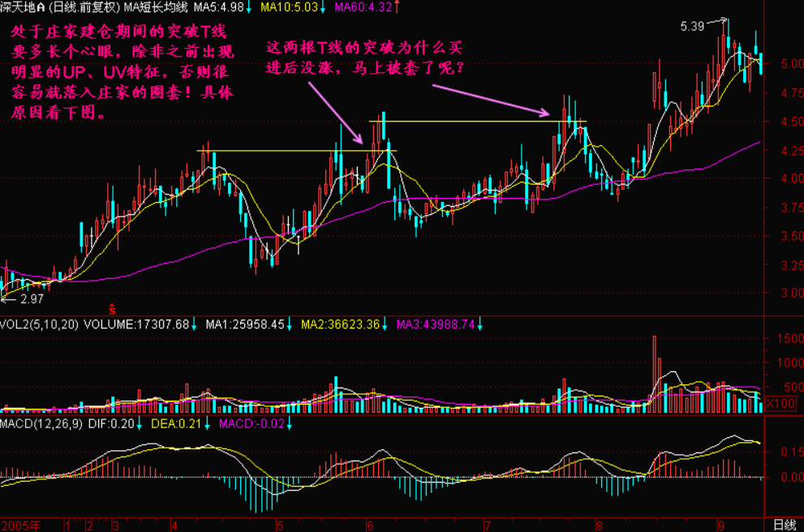
Task: Click the cyan arrow after MACD:-0.02
Action: click(288, 424)
